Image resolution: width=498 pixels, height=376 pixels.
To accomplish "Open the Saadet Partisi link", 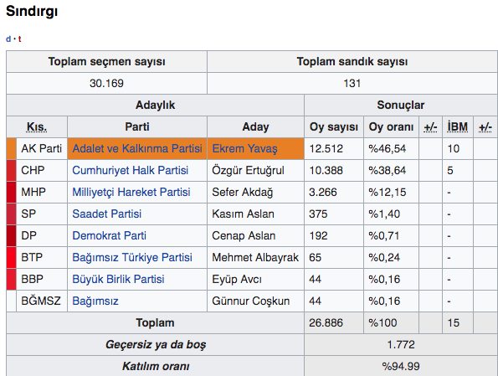I will click(107, 214).
